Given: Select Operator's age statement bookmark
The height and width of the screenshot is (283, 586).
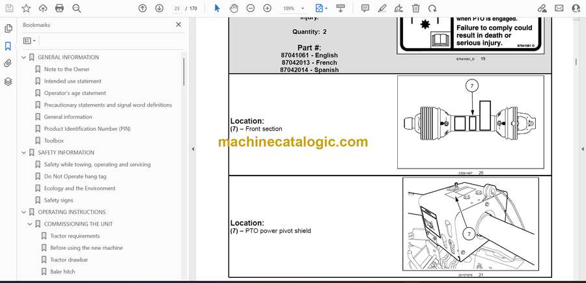Looking at the screenshot, I should tap(75, 93).
